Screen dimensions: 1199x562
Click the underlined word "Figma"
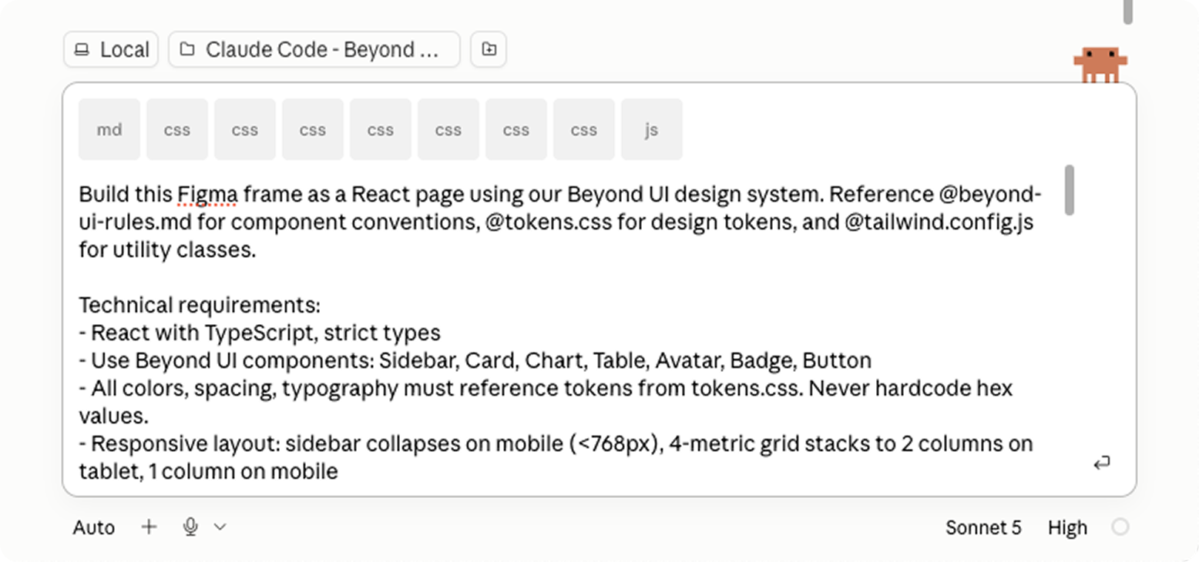[207, 194]
